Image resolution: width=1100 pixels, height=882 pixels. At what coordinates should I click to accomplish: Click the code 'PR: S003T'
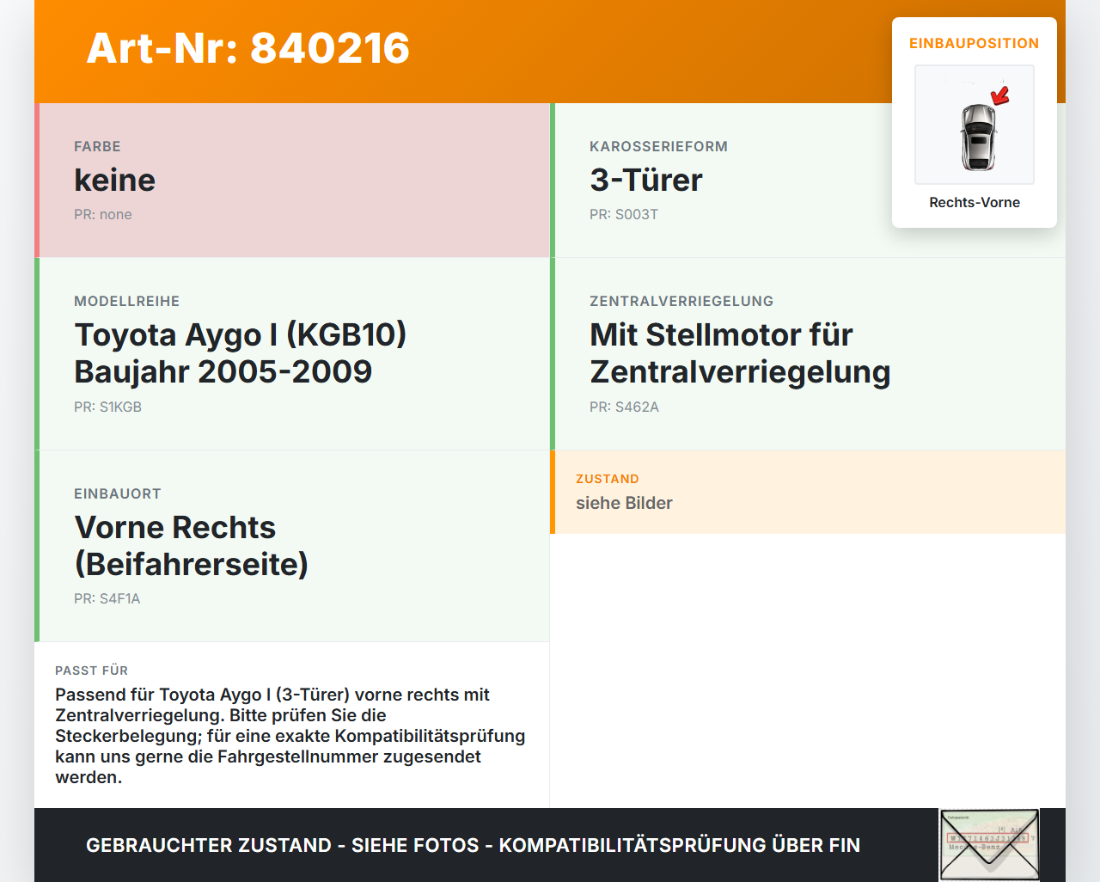click(624, 214)
